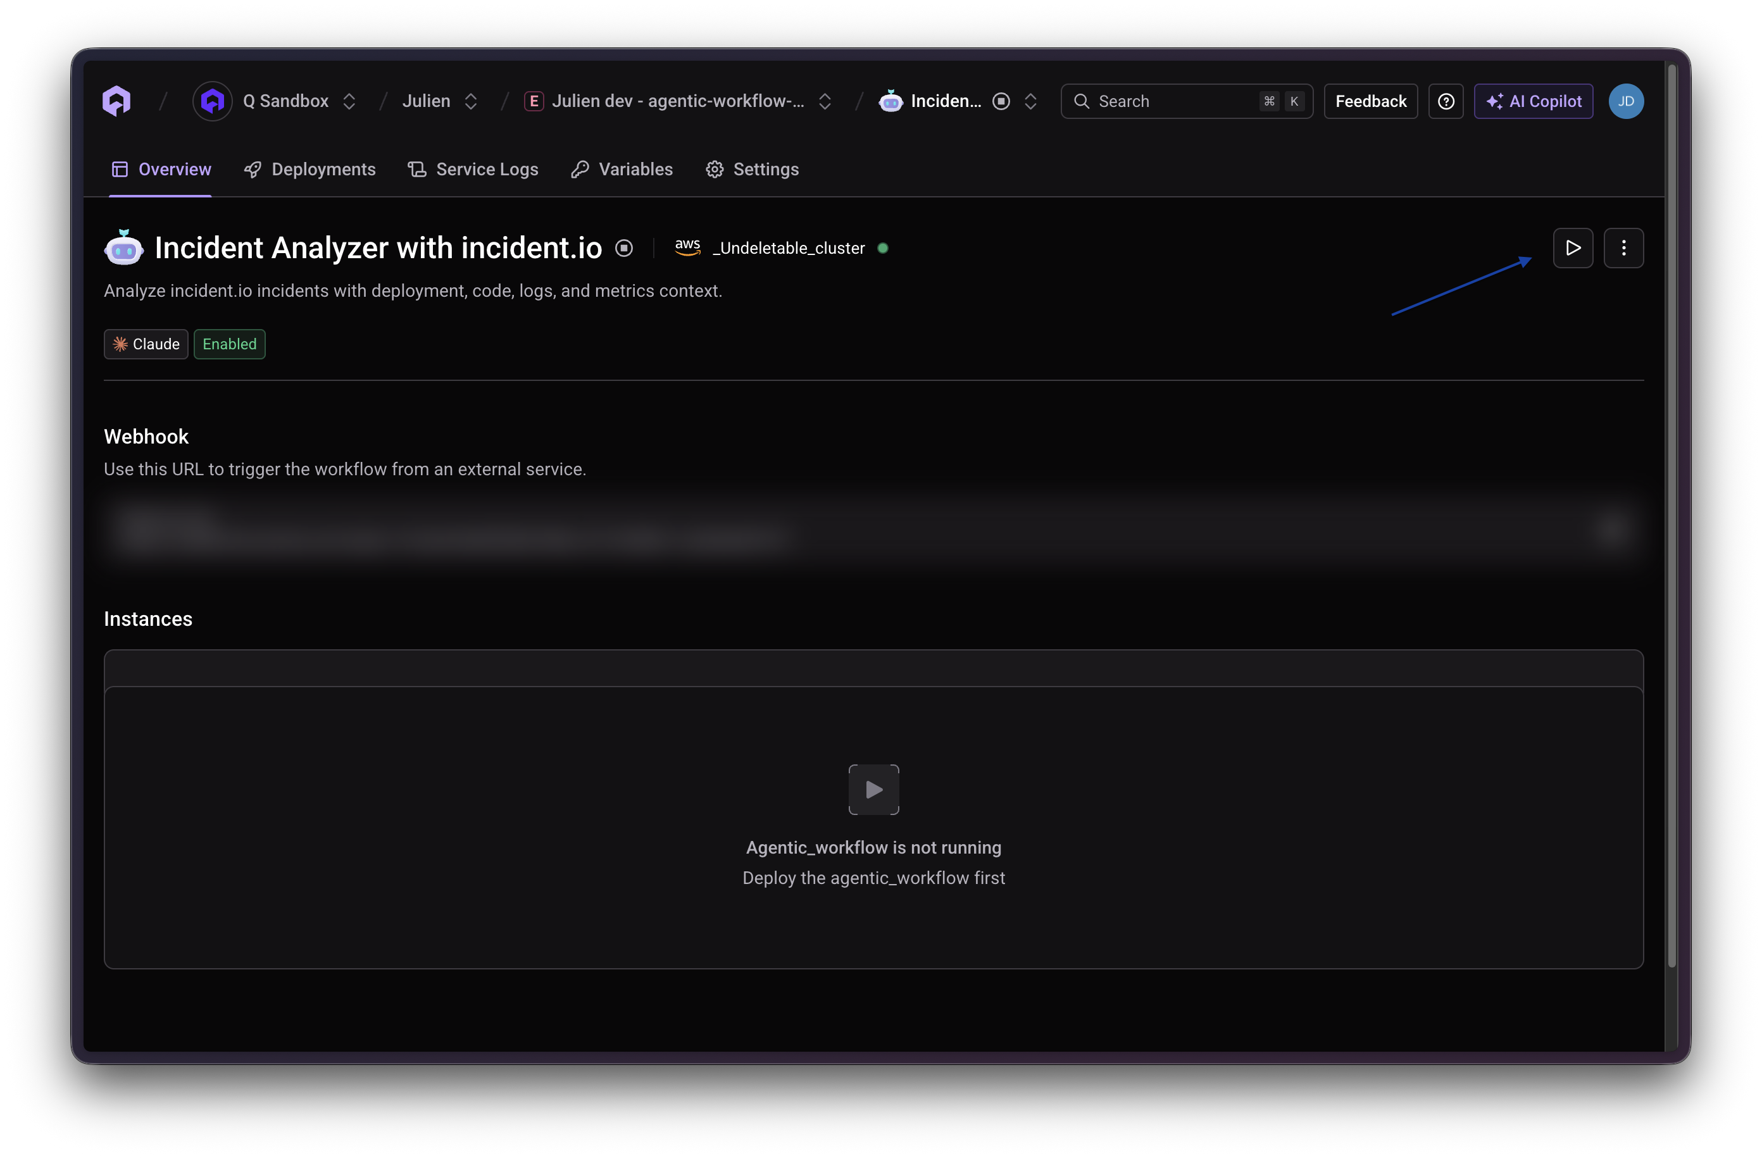Expand the Julien dev environment switcher

tap(825, 101)
